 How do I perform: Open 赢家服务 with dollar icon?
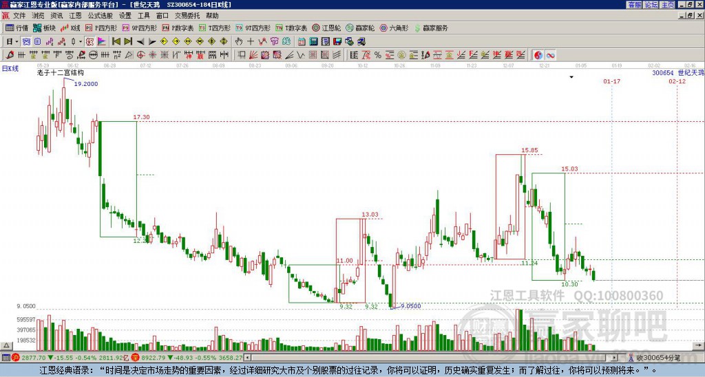pos(431,28)
